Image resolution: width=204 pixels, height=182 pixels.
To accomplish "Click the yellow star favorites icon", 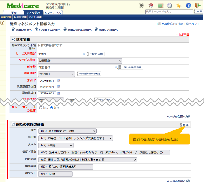I will 179,5.
